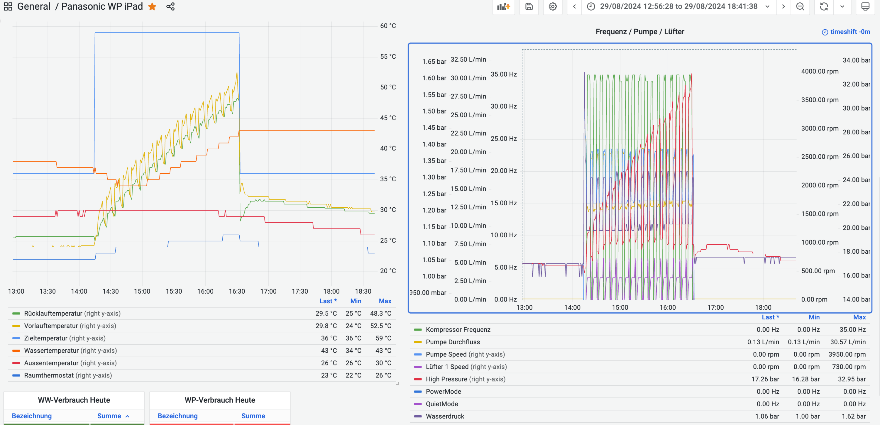Sort temperature legend by Max column
Image resolution: width=880 pixels, height=425 pixels.
pos(385,301)
